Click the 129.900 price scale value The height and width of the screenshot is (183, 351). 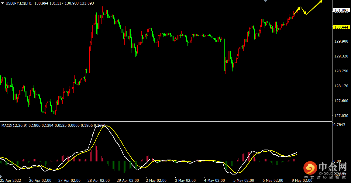click(341, 41)
